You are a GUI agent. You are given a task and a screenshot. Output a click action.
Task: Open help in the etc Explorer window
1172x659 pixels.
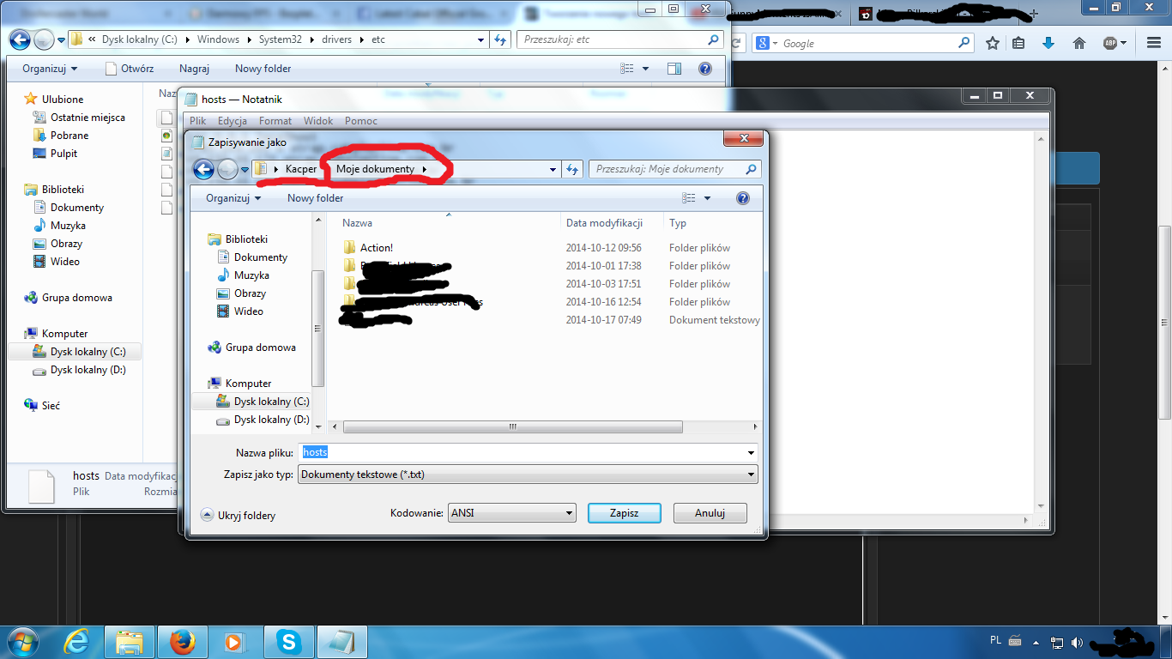tap(705, 69)
